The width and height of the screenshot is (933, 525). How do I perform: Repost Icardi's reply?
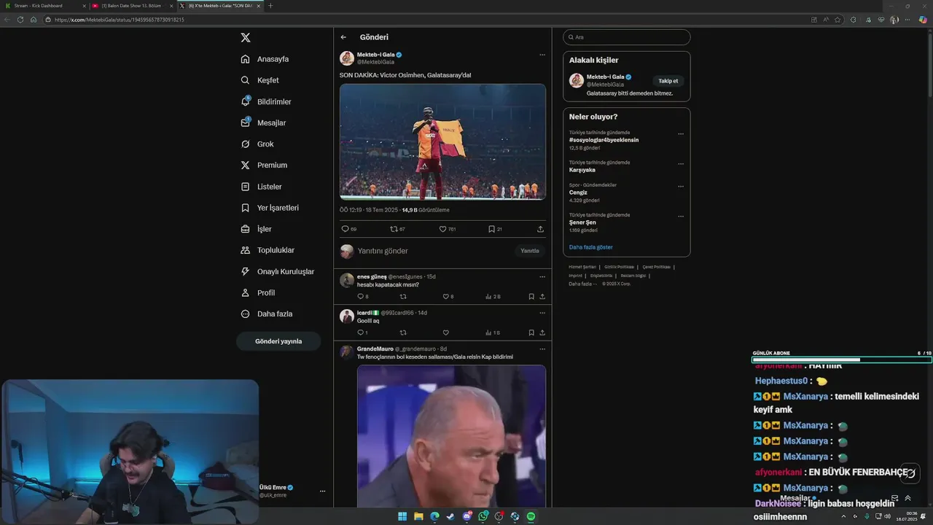pyautogui.click(x=403, y=332)
